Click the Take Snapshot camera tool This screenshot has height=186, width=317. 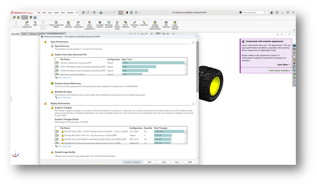(x=166, y=24)
